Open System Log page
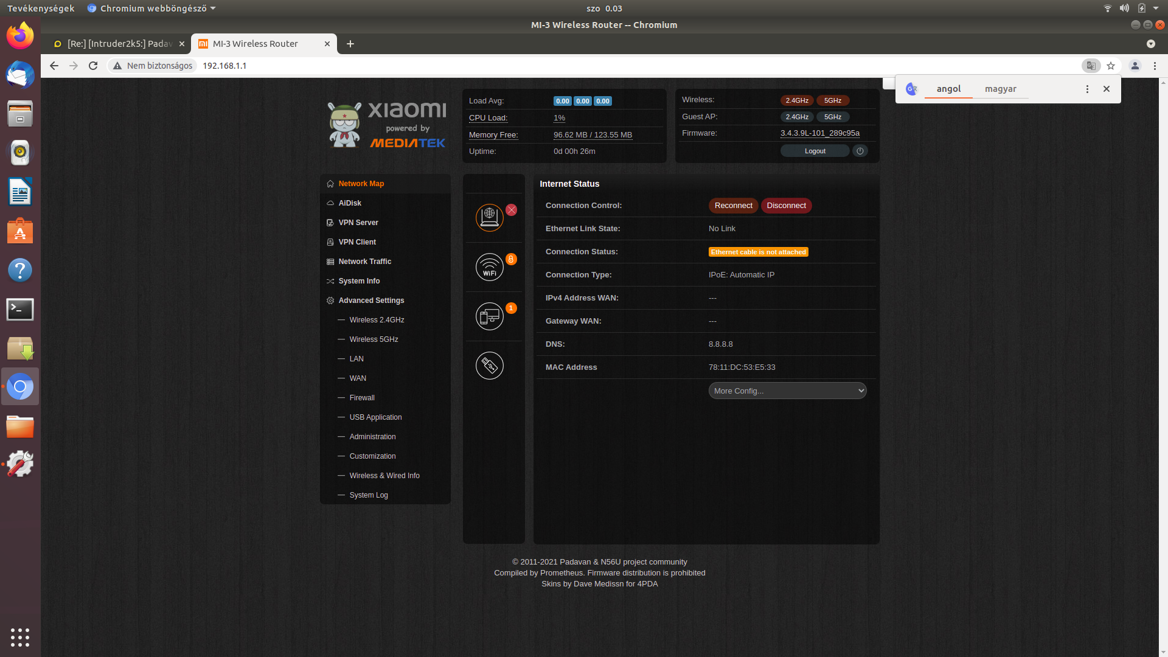This screenshot has width=1168, height=657. [x=369, y=495]
